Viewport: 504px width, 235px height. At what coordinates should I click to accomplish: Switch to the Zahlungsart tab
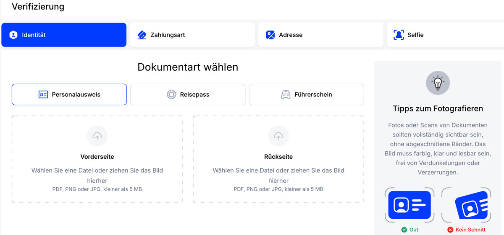(x=192, y=35)
